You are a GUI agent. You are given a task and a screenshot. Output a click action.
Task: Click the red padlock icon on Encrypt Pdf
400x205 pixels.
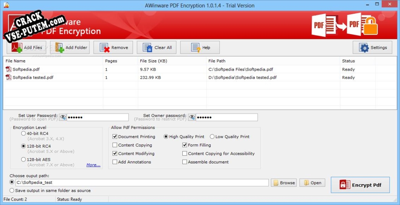[345, 185]
